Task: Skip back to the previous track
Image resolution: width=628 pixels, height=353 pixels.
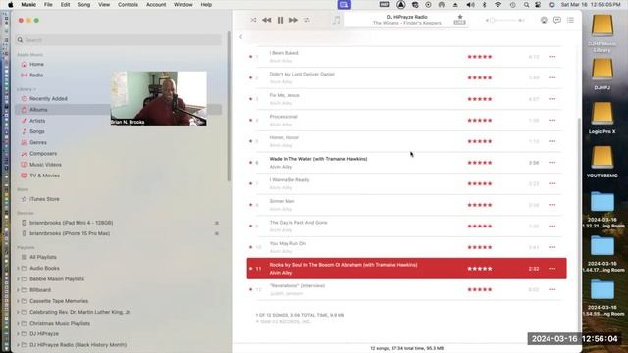Action: point(266,20)
